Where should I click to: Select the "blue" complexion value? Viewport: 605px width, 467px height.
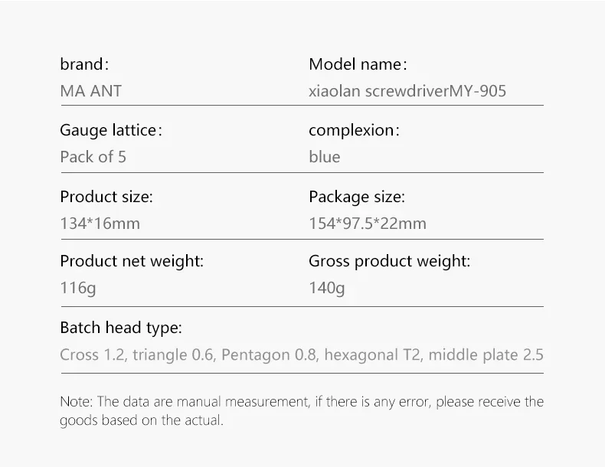pyautogui.click(x=324, y=157)
